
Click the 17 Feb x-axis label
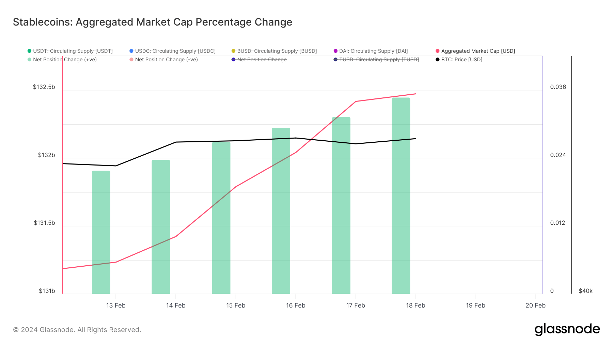pyautogui.click(x=356, y=305)
